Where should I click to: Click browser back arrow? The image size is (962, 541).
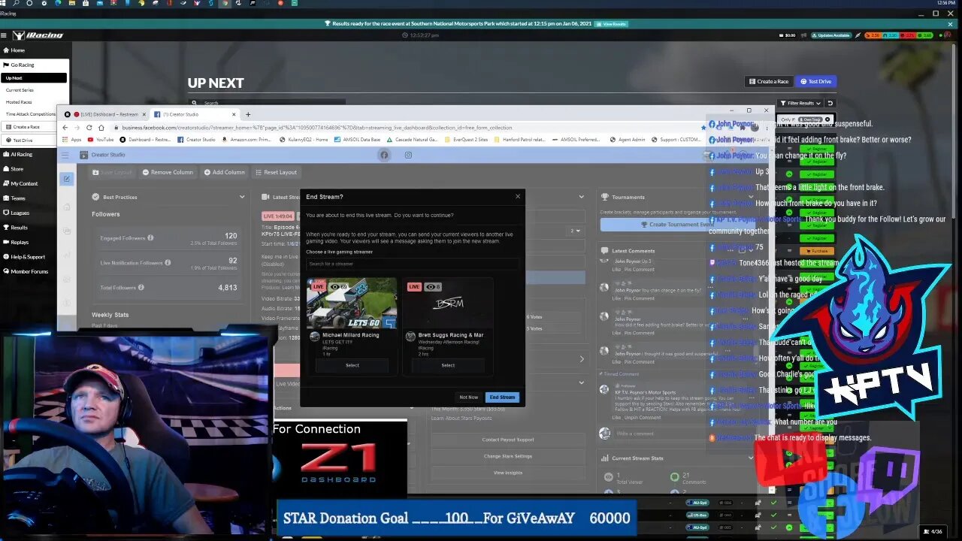65,127
